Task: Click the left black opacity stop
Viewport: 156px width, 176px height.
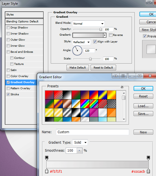Action: pyautogui.click(x=47, y=158)
